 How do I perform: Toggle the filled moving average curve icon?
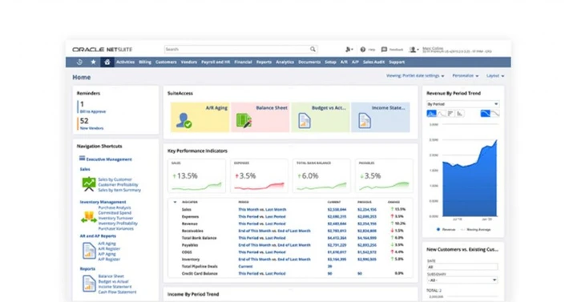(x=486, y=114)
